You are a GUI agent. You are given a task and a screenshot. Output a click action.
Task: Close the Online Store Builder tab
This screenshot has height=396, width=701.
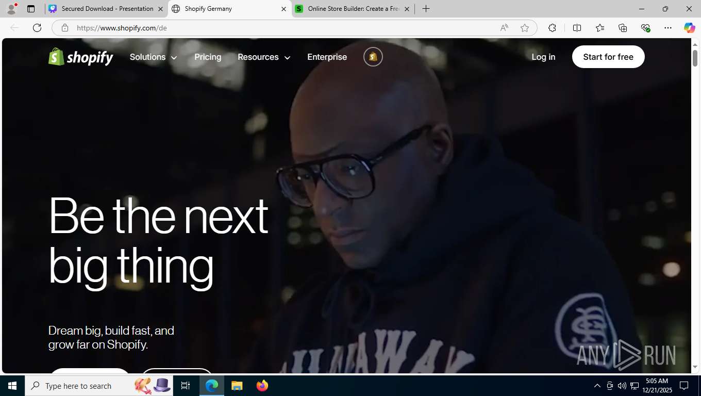pos(407,9)
